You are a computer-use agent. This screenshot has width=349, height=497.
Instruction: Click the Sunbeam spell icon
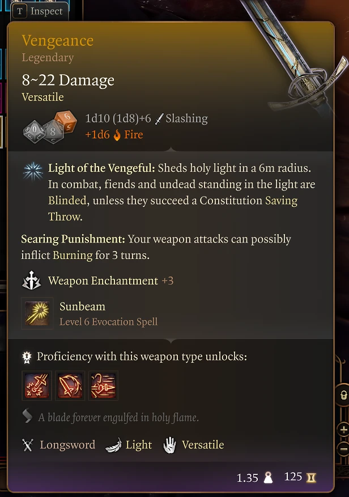click(37, 313)
